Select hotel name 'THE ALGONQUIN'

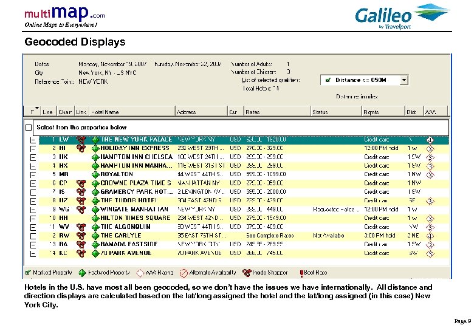pos(125,227)
